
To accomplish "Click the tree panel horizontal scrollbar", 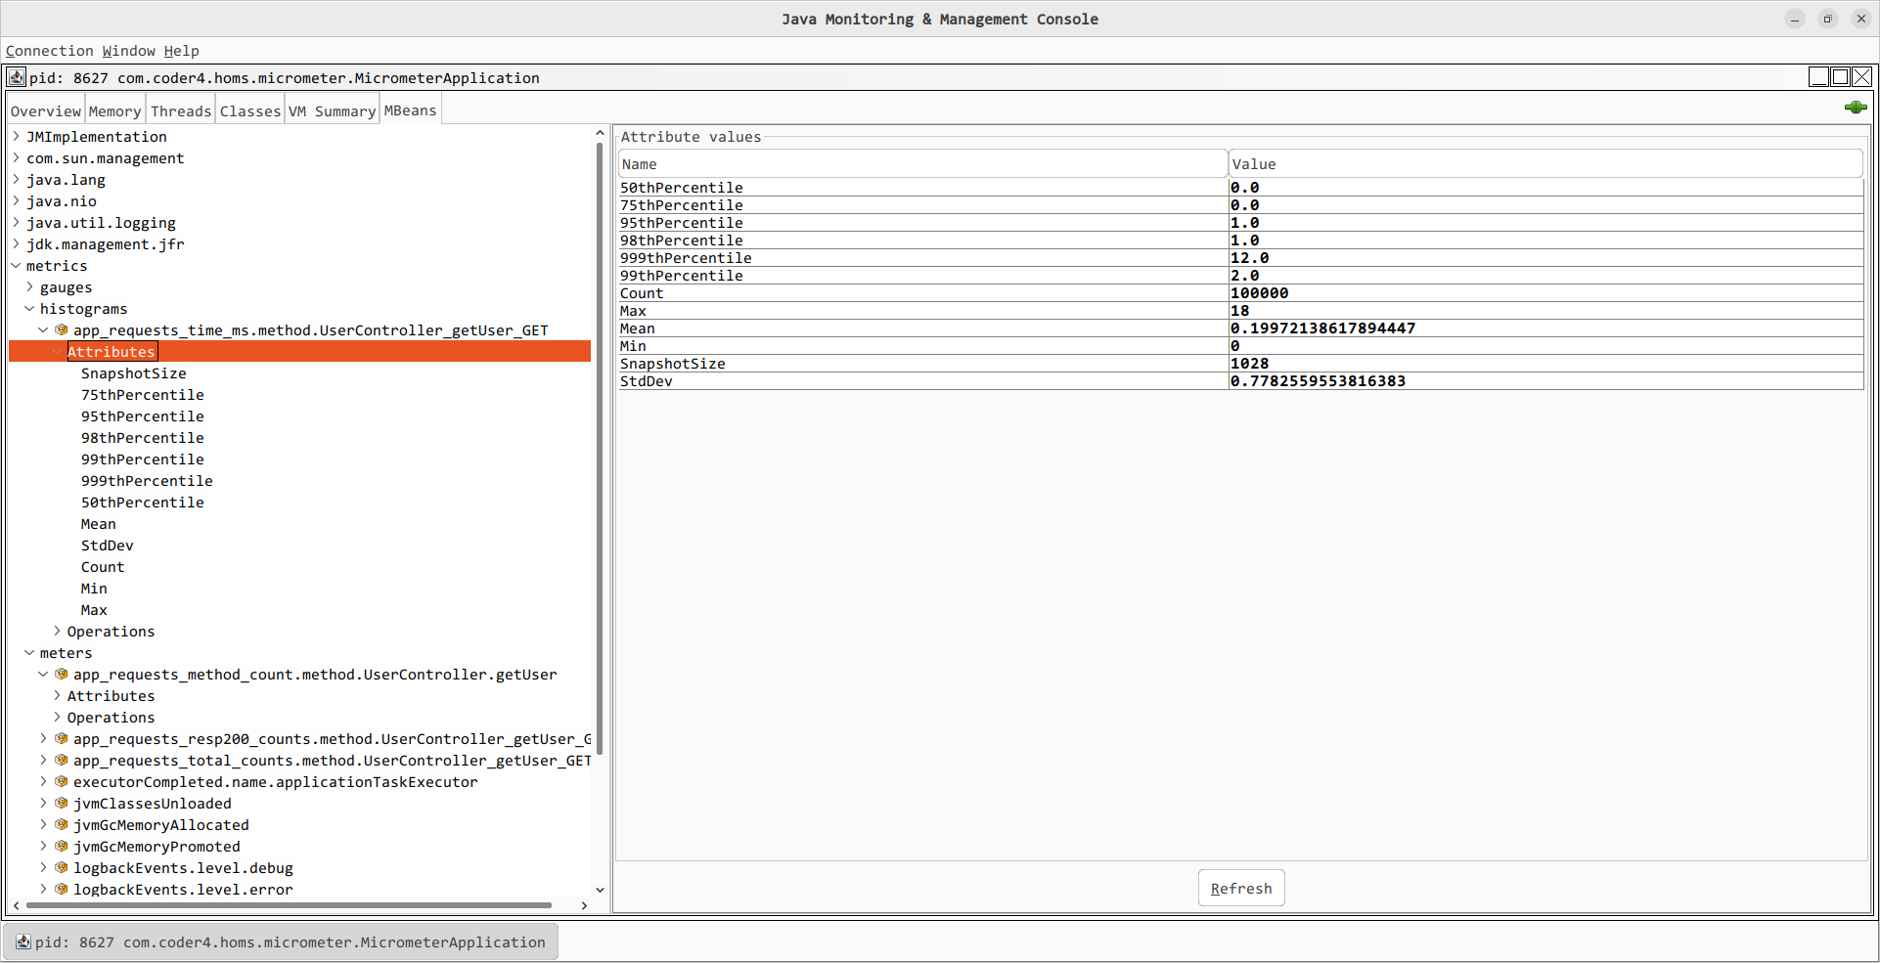I will 289,905.
